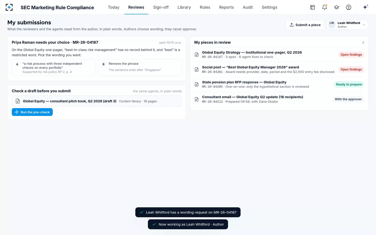Click the Ready to prepare status badge

pos(349,84)
